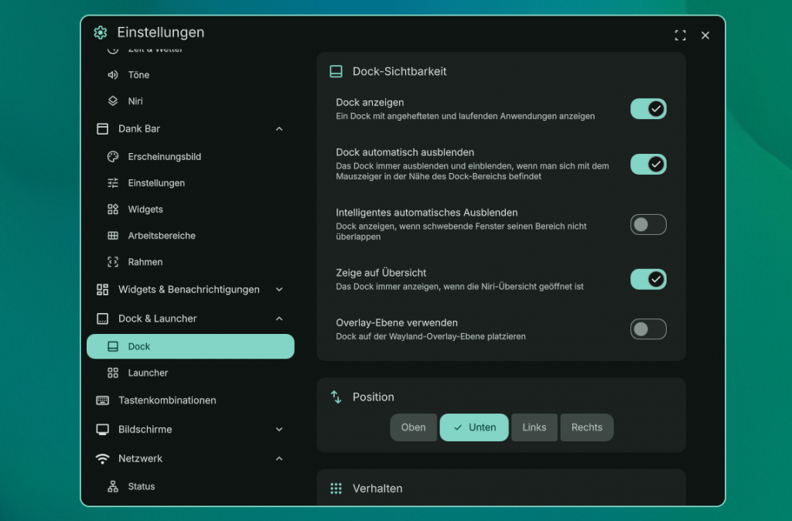Click the Dock-Sichtbarkeit heading text
Screen dimensions: 792x521
[x=399, y=71]
